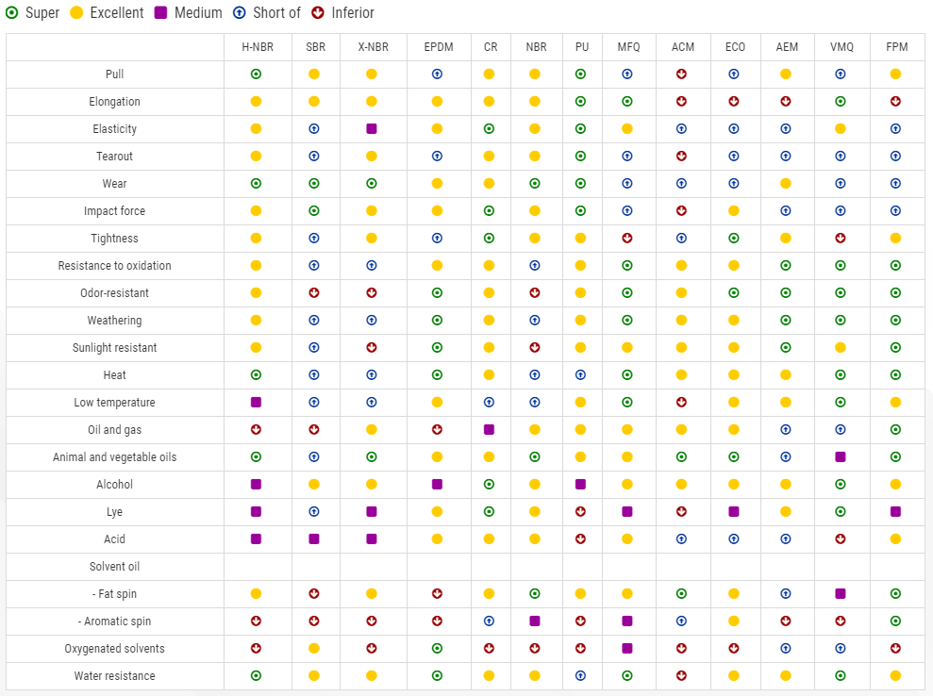Click the FPM column header
Screen dimensions: 933x696
(895, 47)
